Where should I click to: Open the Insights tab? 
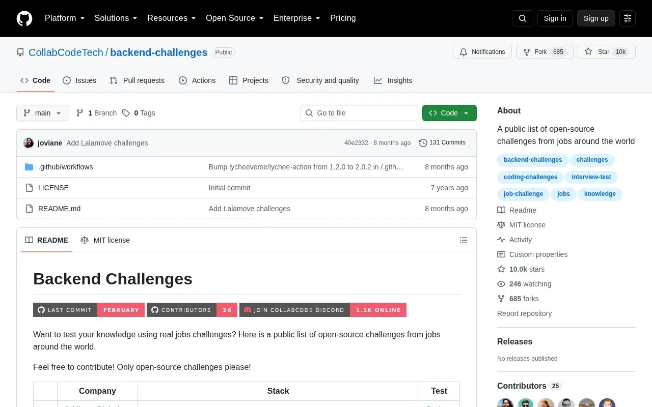393,80
